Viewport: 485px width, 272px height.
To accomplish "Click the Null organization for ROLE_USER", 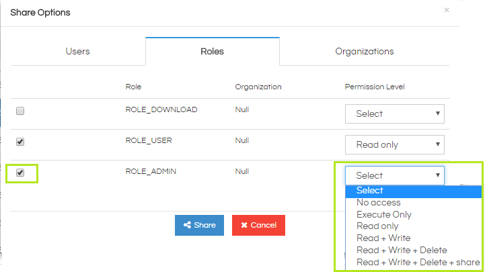I will (242, 140).
